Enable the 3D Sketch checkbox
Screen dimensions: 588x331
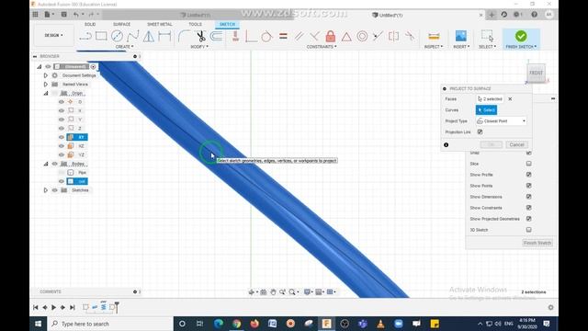[x=528, y=230]
